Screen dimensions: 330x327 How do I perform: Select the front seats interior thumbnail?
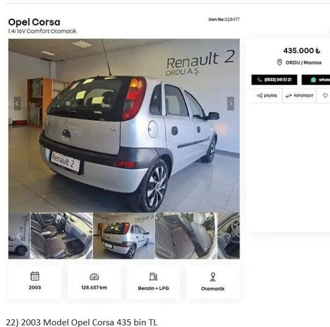pos(62,235)
